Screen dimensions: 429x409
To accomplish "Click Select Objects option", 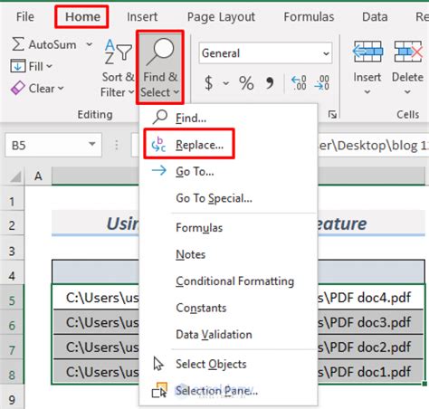I will [228, 364].
